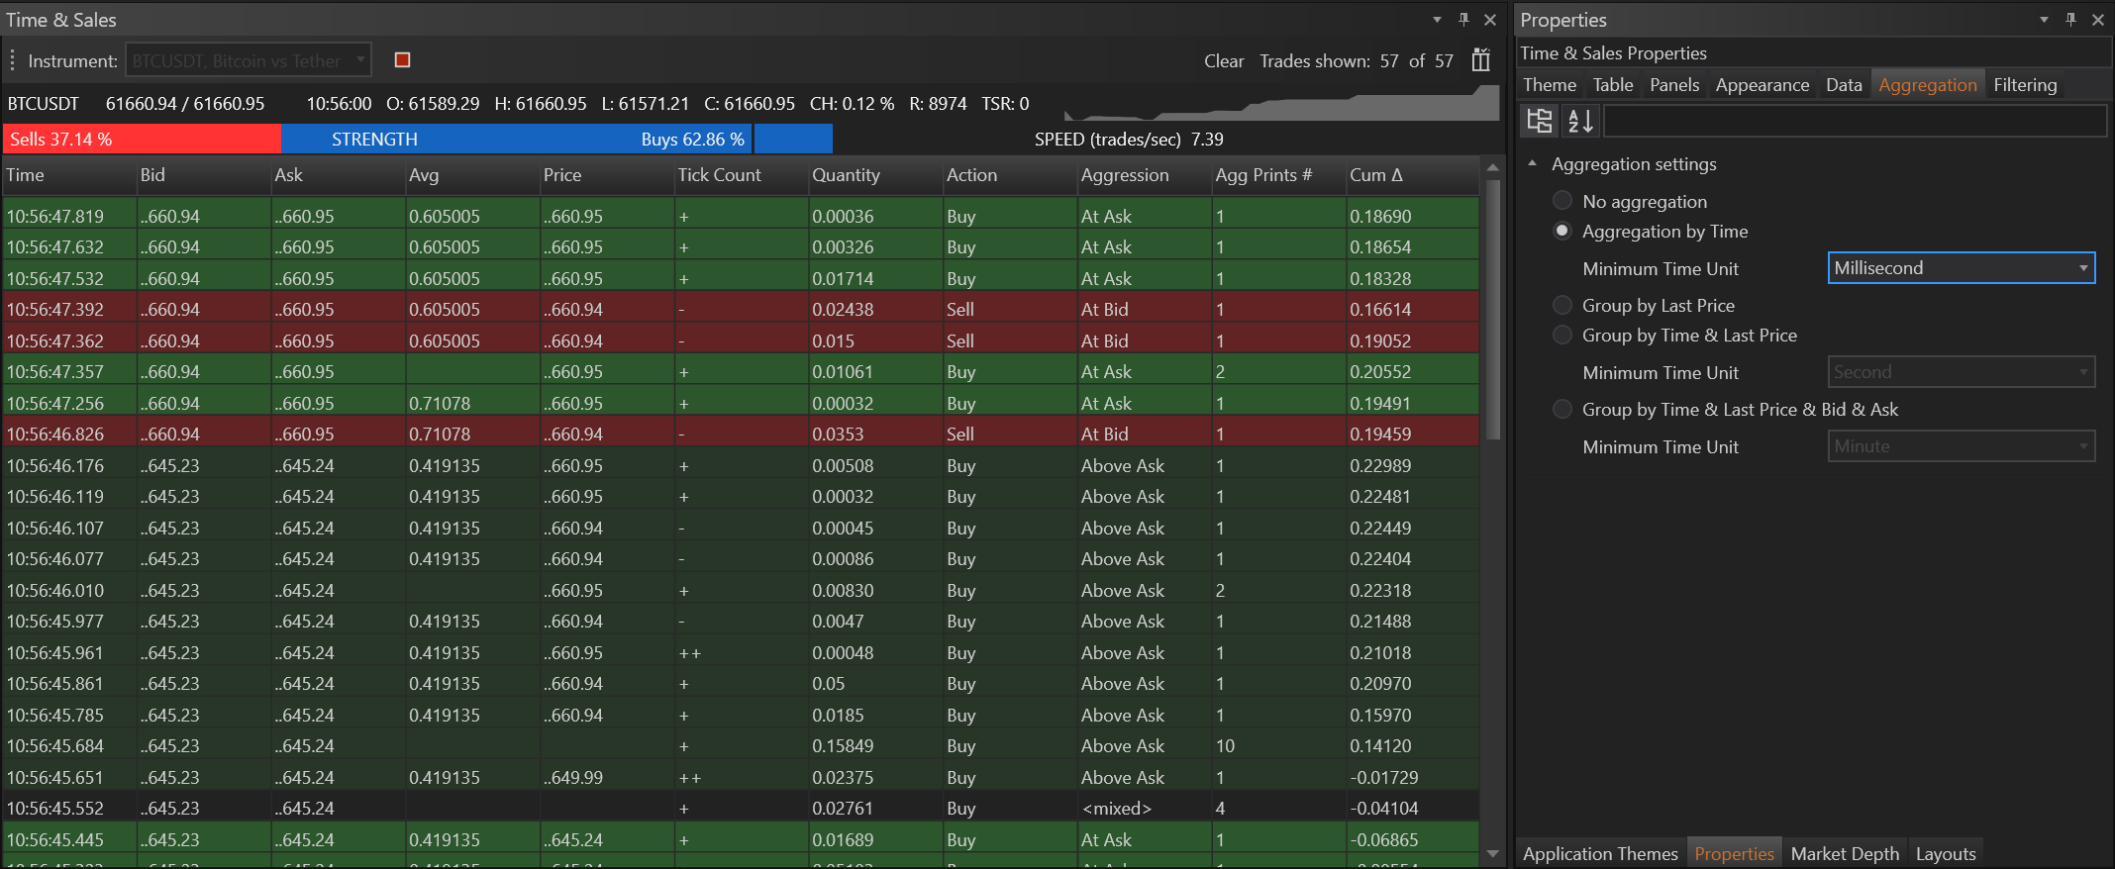Click the categorized view icon in Properties
Viewport: 2115px width, 869px height.
[x=1540, y=121]
